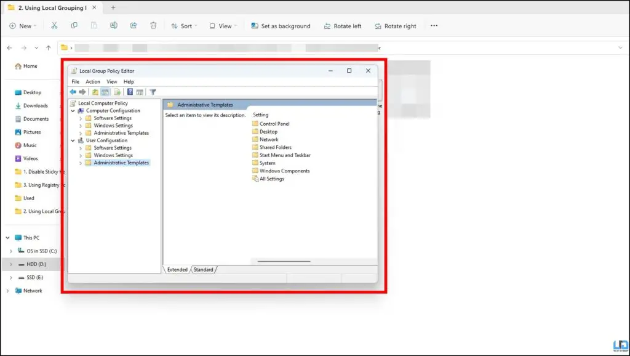This screenshot has width=630, height=356.
Task: Switch to the Extended tab
Action: (x=177, y=270)
